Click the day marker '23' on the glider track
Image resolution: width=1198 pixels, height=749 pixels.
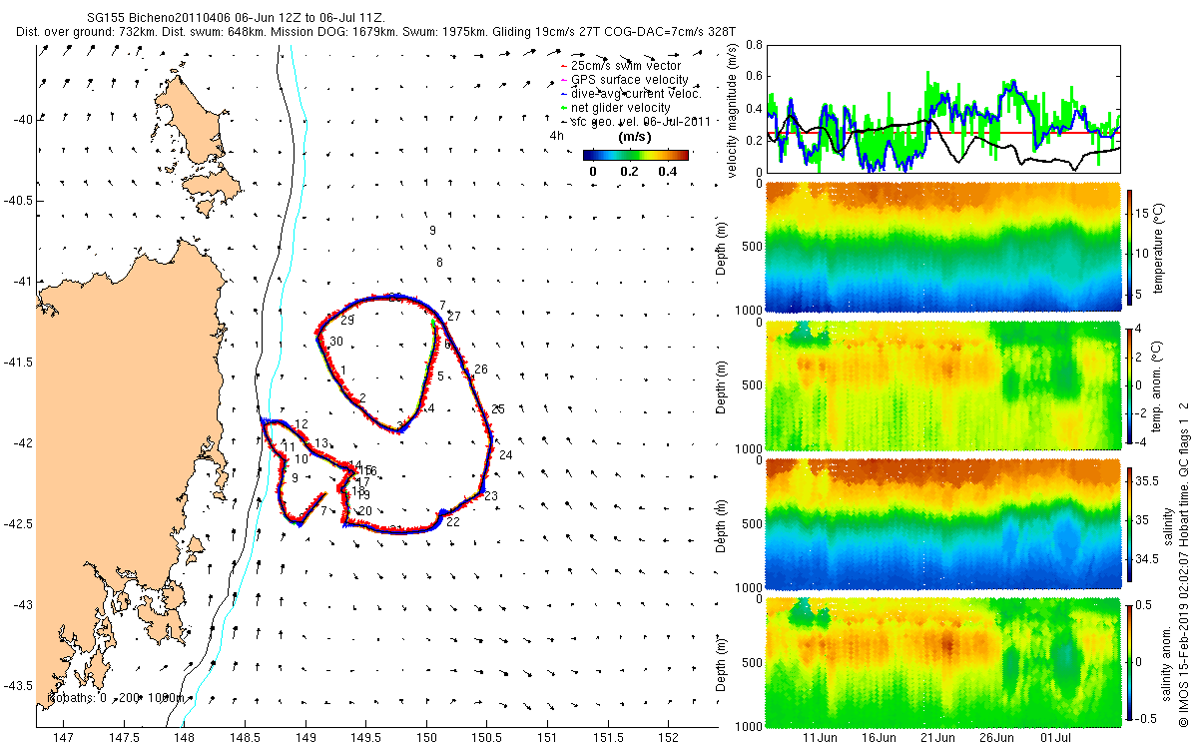click(x=490, y=496)
